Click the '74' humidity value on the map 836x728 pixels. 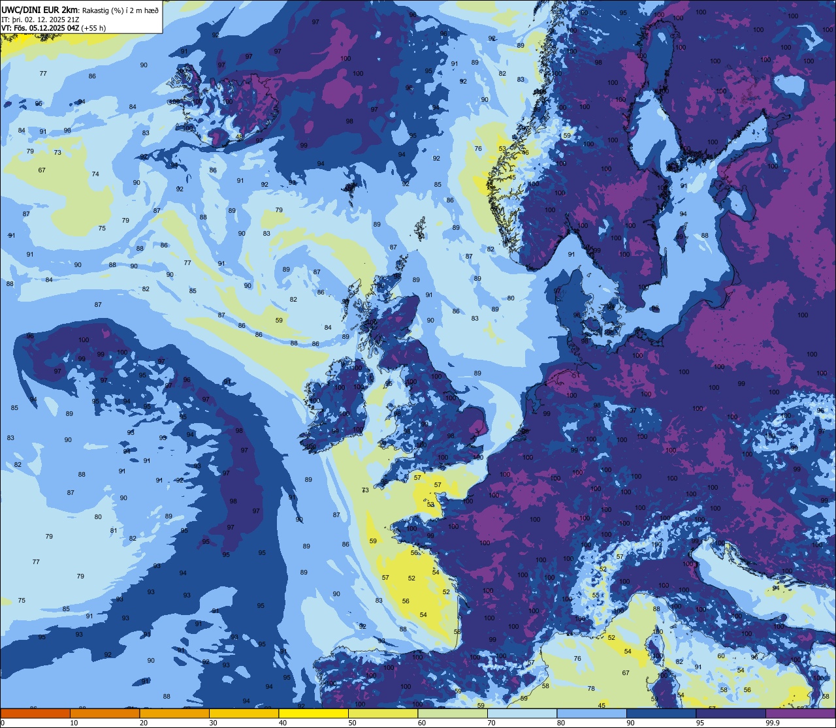pos(95,174)
